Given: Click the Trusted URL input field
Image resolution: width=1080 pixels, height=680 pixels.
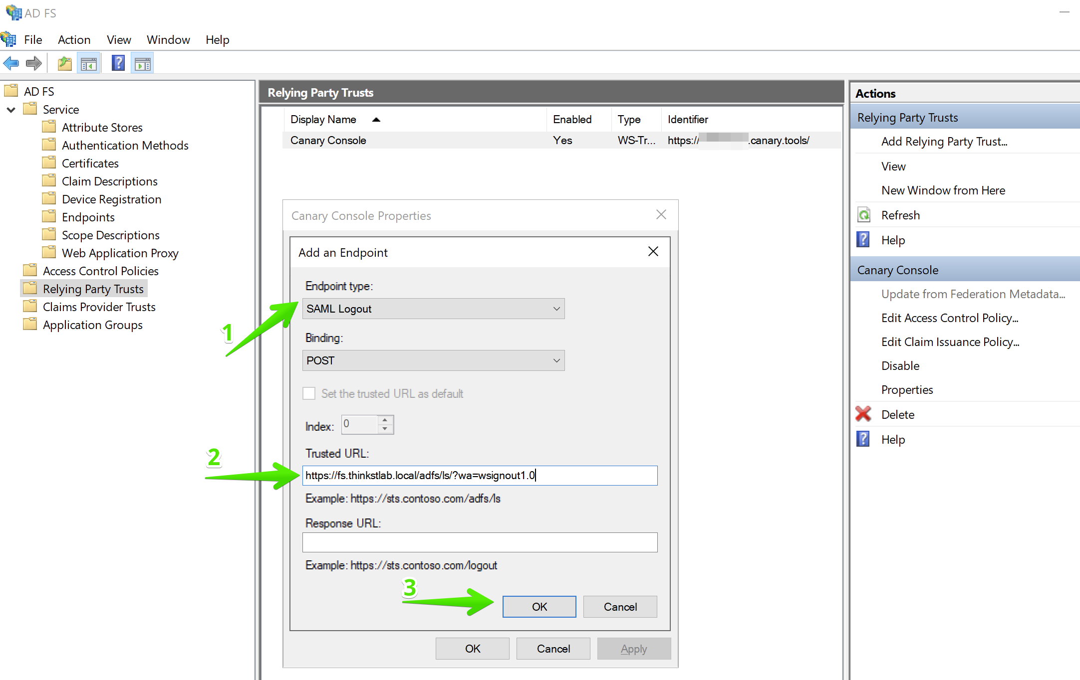Looking at the screenshot, I should tap(480, 475).
